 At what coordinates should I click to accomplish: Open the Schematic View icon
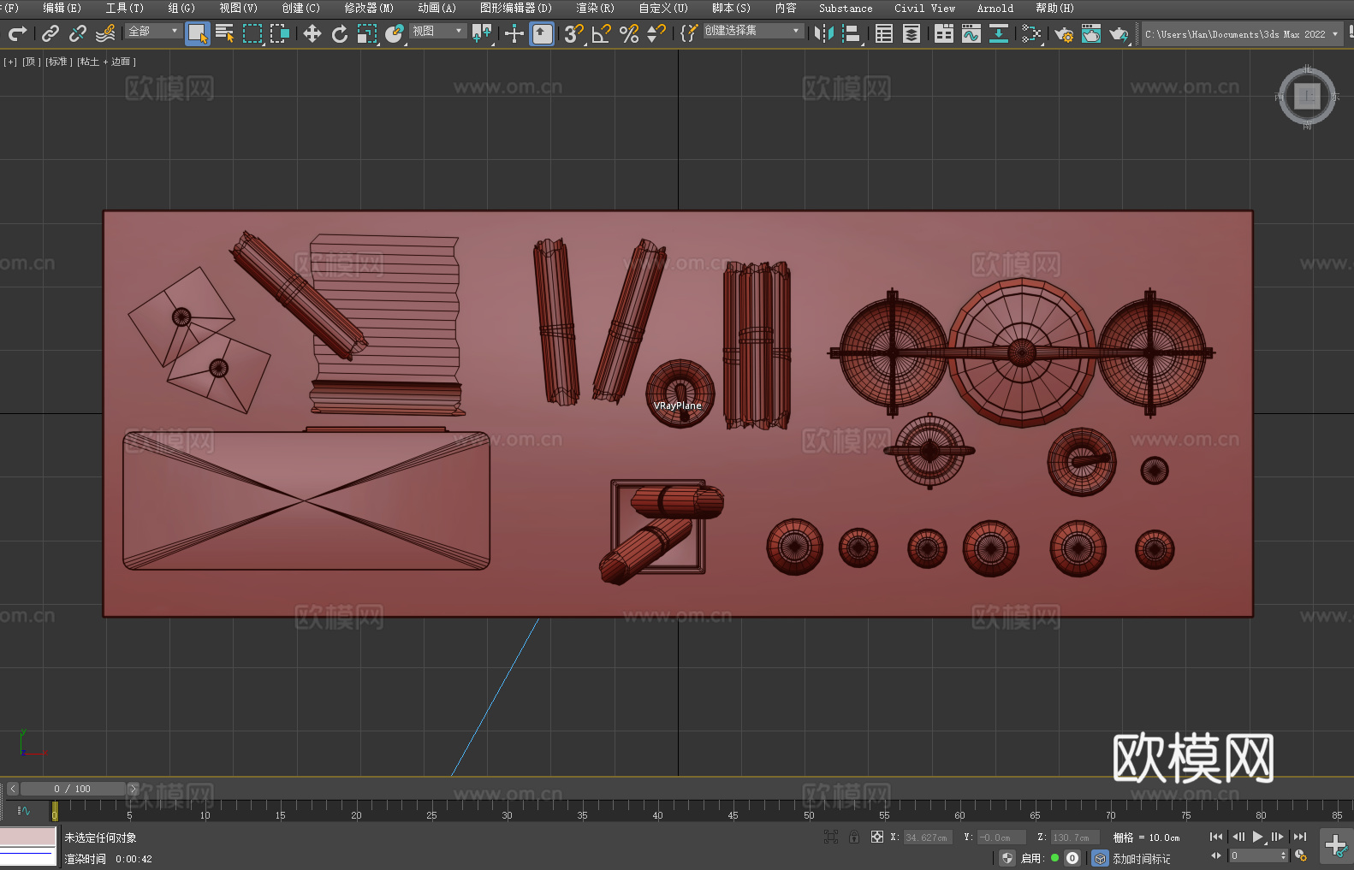pos(1031,33)
